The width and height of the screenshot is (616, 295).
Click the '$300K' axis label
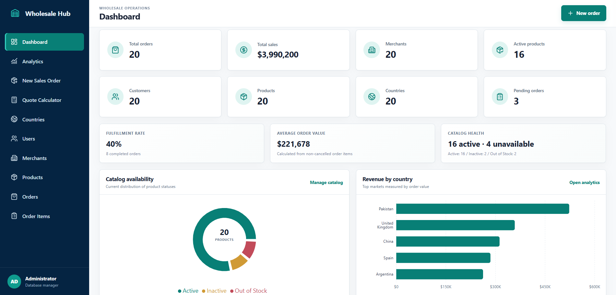495,287
